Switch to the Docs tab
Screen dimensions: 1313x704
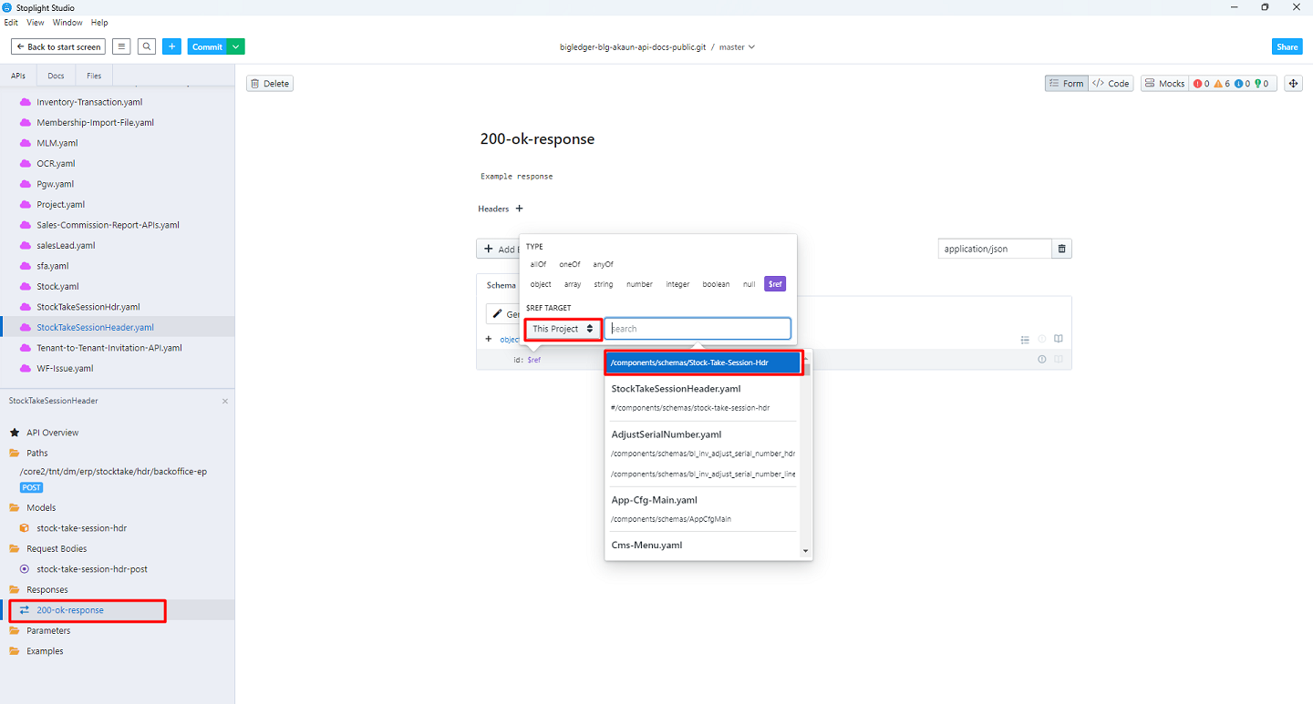click(57, 76)
